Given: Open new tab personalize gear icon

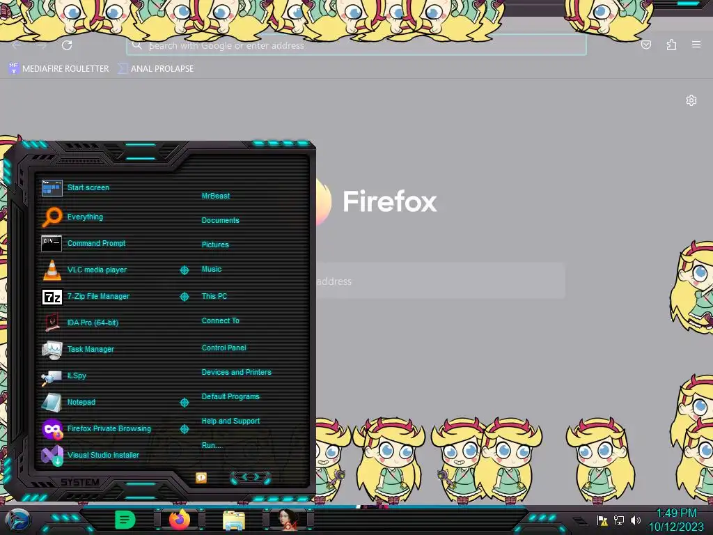Looking at the screenshot, I should tap(691, 100).
